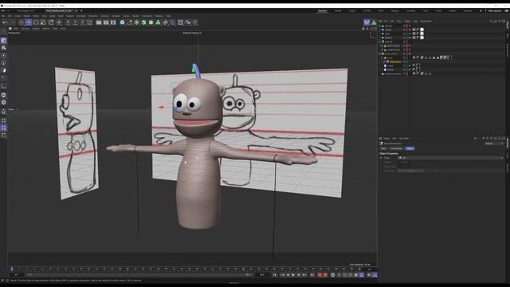510x287 pixels.
Task: Open the Shape dropdown in Object Properties
Action: click(x=450, y=158)
